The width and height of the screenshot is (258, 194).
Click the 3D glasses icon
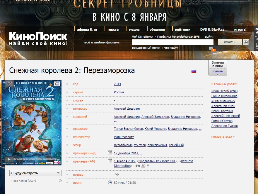[138, 166]
